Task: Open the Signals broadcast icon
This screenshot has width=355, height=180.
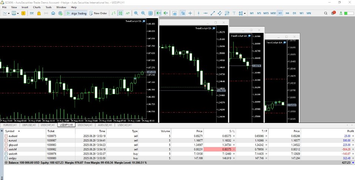Action: tap(46, 13)
